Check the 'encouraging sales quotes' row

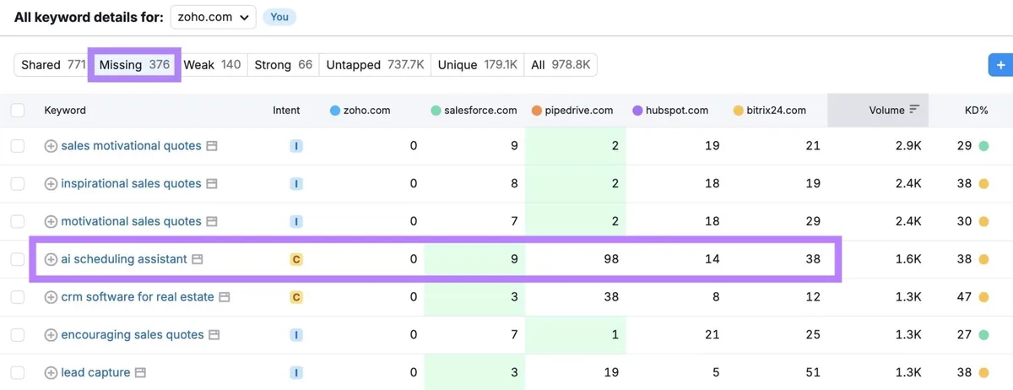tap(18, 335)
